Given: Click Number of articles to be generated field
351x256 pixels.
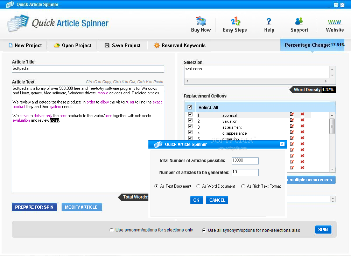Looking at the screenshot, I should point(245,172).
